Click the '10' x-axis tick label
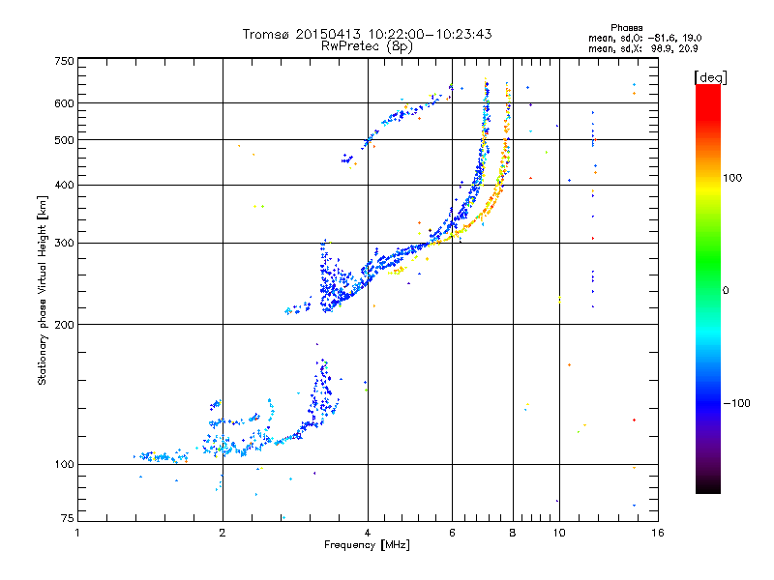Image resolution: width=774 pixels, height=580 pixels. tap(559, 533)
